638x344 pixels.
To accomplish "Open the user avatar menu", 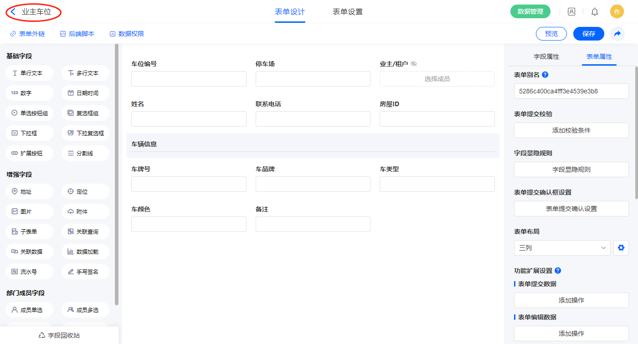I will pos(617,12).
